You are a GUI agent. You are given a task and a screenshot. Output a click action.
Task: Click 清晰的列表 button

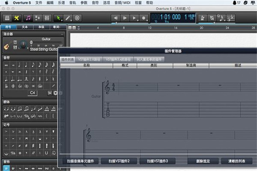[237, 161]
